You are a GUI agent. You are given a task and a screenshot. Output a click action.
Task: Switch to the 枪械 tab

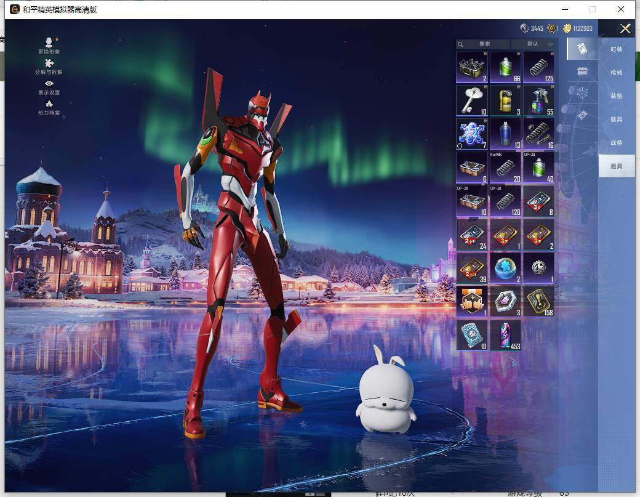coord(617,73)
